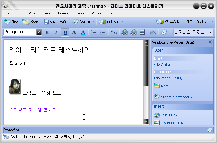Click the Drafts heading in sidebar
217x143 pixels.
click(x=159, y=58)
